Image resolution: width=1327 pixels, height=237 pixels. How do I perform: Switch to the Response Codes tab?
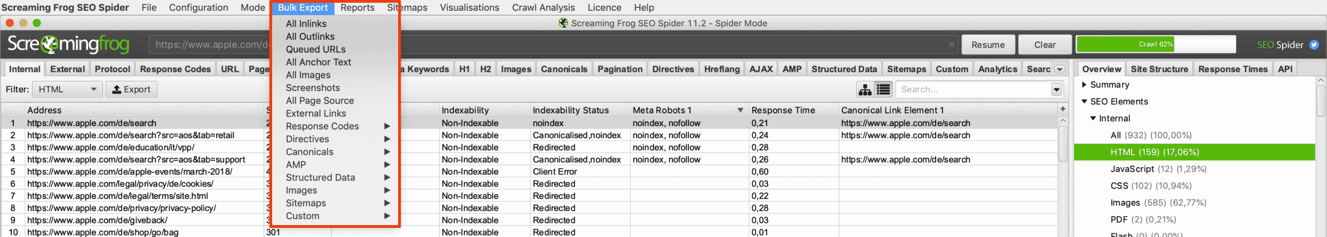(x=175, y=69)
